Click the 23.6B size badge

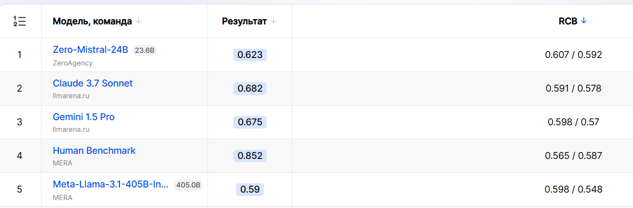point(144,50)
